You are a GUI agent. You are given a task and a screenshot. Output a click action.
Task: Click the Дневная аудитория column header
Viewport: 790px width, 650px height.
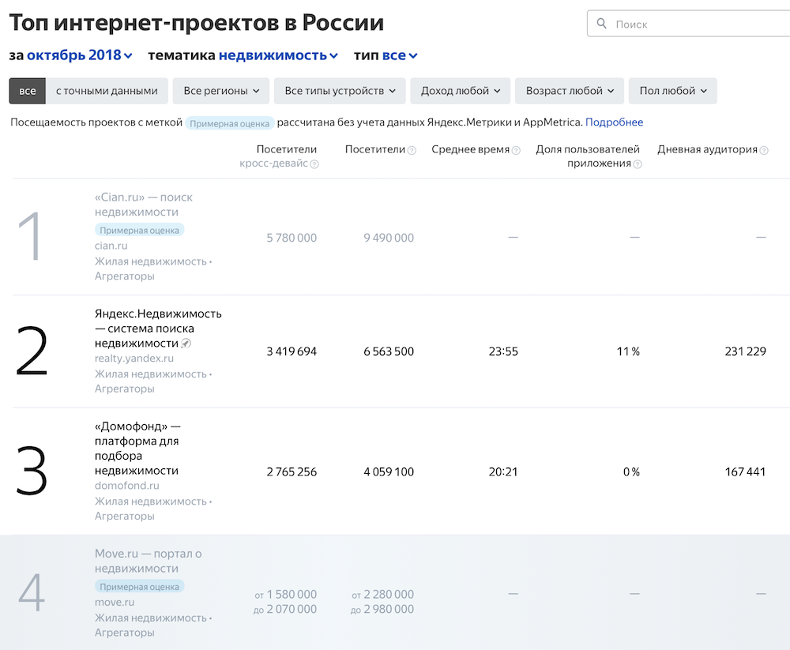coord(707,149)
